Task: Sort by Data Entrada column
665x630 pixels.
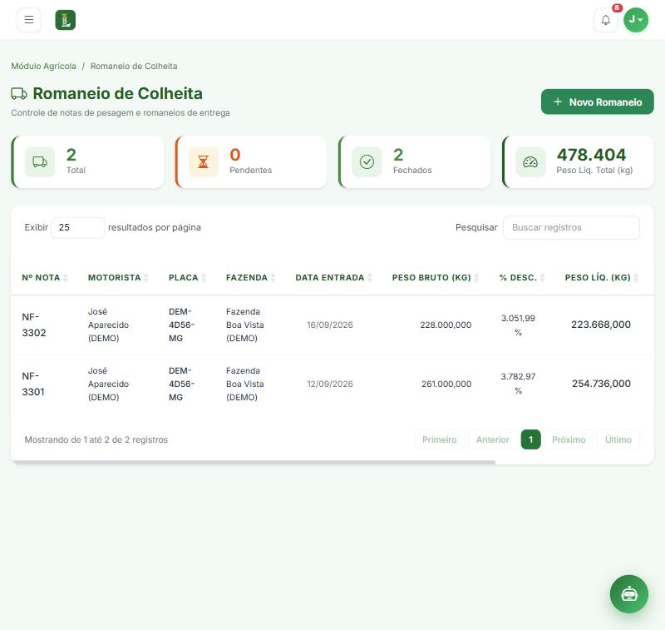Action: click(334, 277)
